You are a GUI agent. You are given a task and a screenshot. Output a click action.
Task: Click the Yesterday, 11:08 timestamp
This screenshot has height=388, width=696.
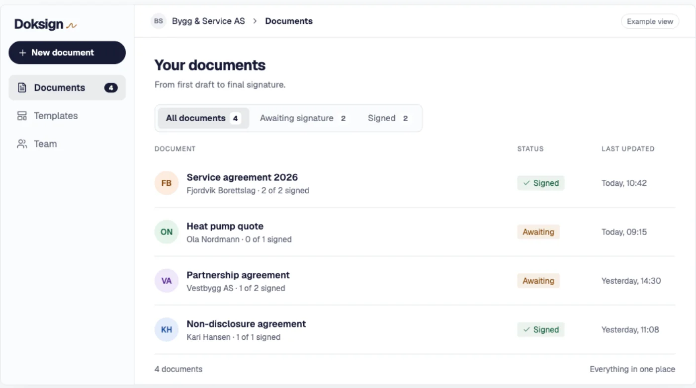[x=630, y=329]
